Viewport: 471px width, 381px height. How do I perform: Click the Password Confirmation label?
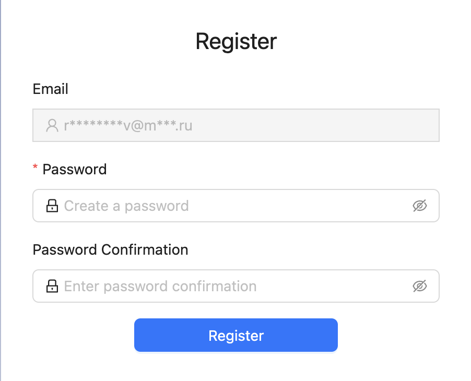110,249
